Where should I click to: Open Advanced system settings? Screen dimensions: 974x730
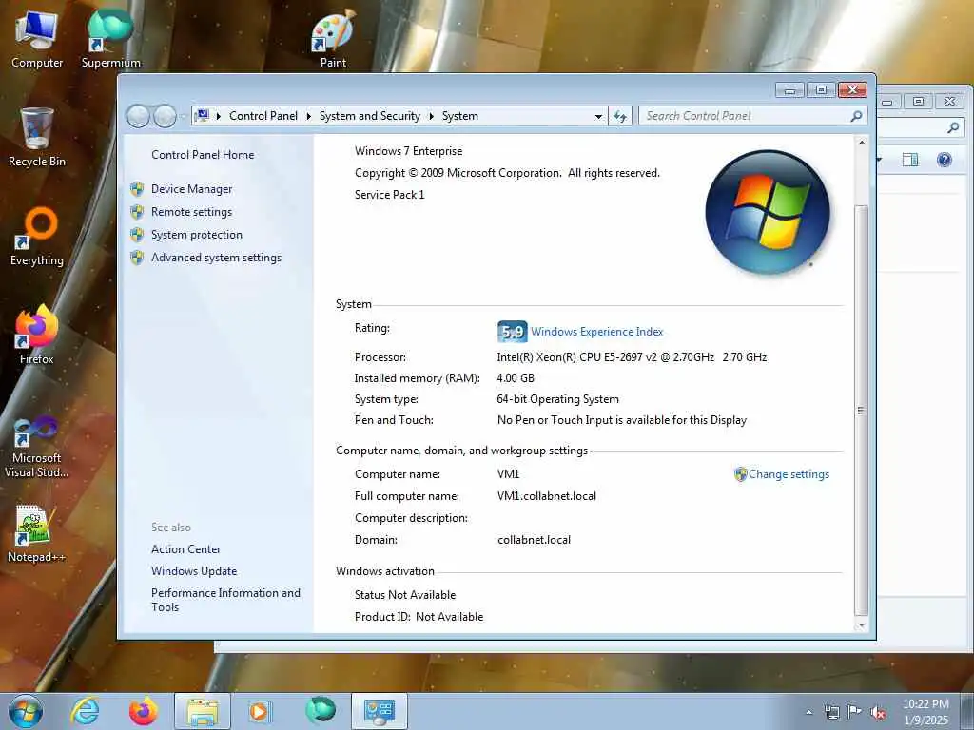tap(216, 258)
